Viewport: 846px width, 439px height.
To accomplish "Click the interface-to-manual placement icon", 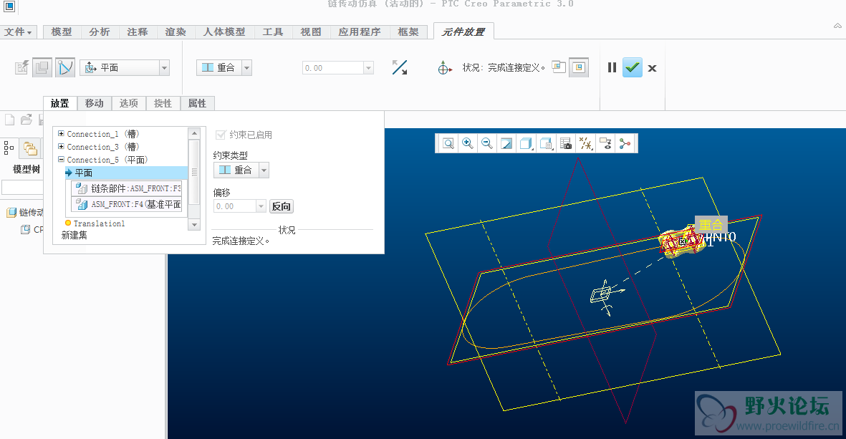I will (x=21, y=67).
